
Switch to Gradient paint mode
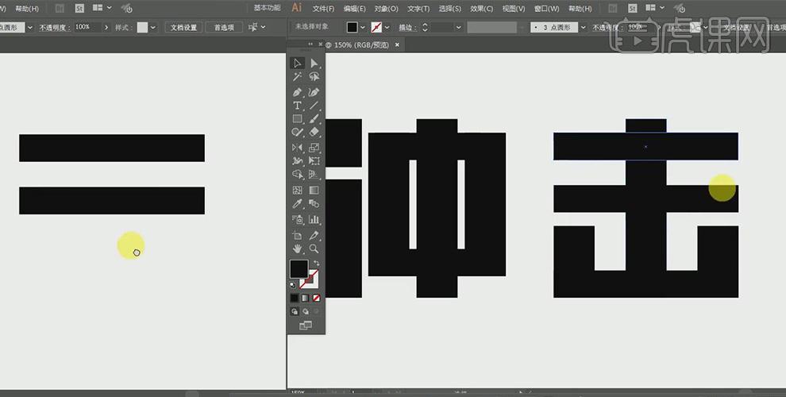(x=306, y=298)
